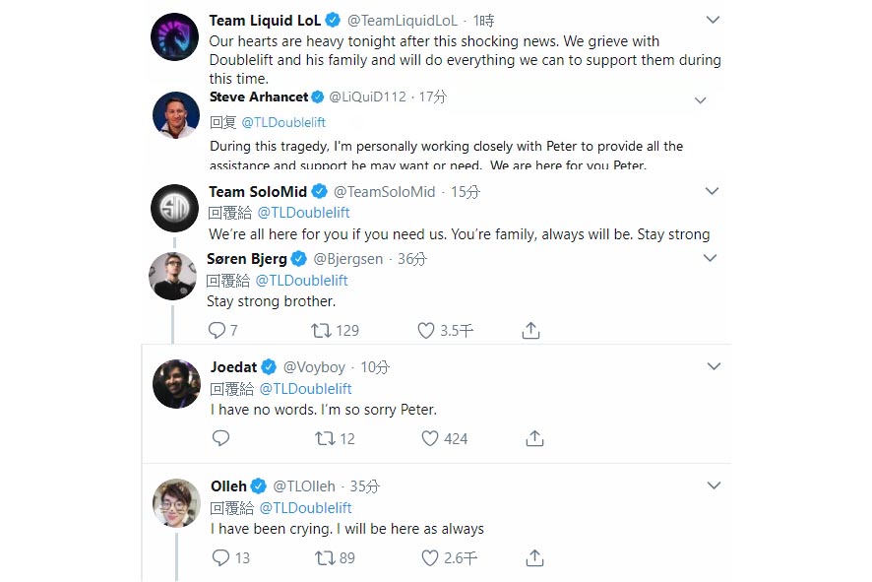Image resolution: width=872 pixels, height=582 pixels.
Task: Share Bjergsen's tweet
Action: (529, 330)
